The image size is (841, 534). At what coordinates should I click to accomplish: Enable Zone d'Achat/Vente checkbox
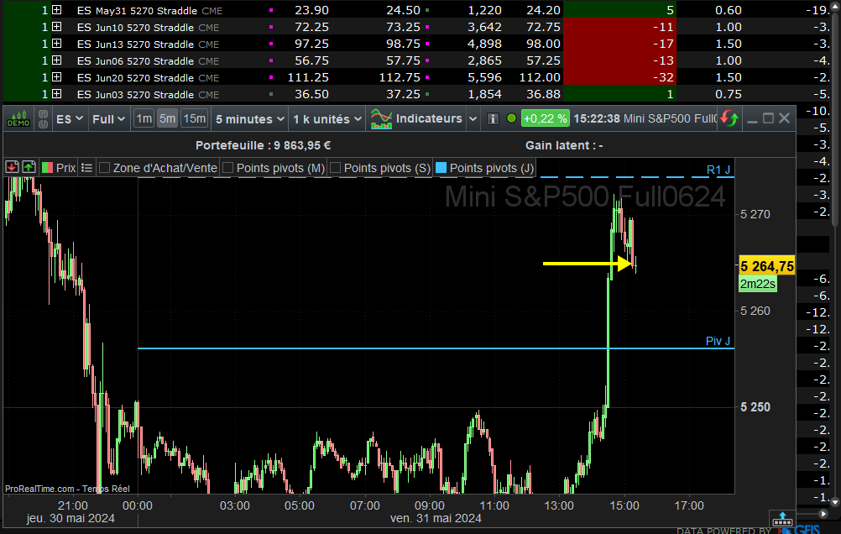point(105,168)
